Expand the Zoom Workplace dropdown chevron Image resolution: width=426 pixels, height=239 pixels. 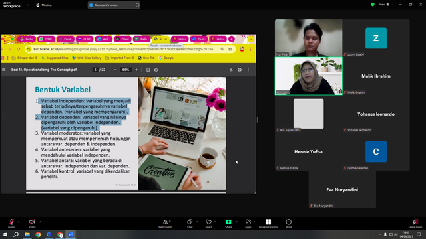coord(28,5)
